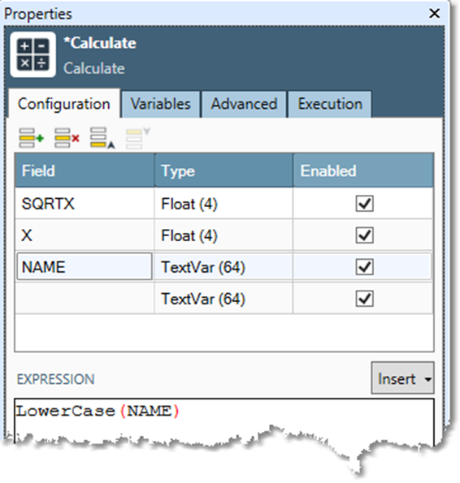Click the empty field name cell
The image size is (460, 483).
(85, 299)
